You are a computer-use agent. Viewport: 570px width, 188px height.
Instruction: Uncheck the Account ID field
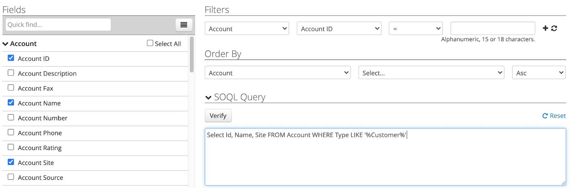[11, 58]
